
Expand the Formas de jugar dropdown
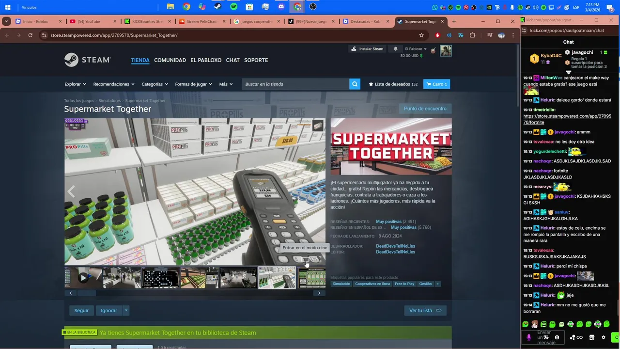click(x=193, y=84)
